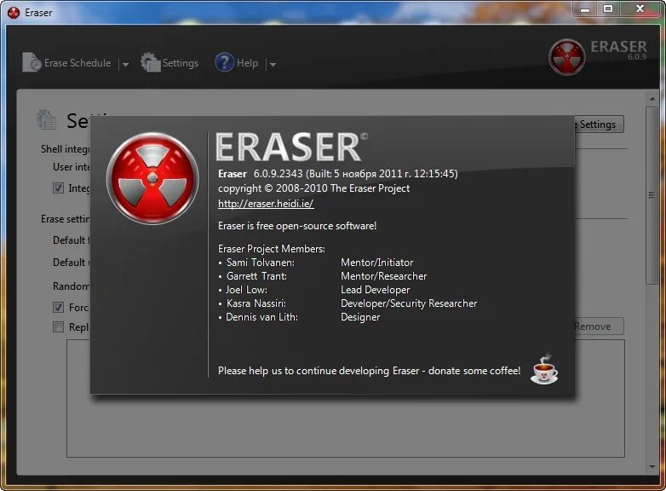The image size is (666, 491).
Task: Click the large red radiation logo in About dialog
Action: pos(152,178)
